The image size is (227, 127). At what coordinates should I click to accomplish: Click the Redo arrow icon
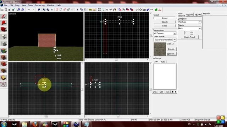(33, 10)
